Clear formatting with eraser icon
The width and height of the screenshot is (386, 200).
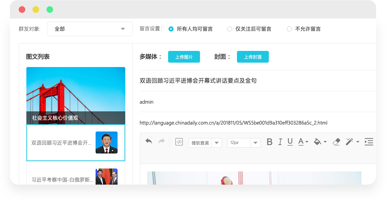[x=337, y=142]
